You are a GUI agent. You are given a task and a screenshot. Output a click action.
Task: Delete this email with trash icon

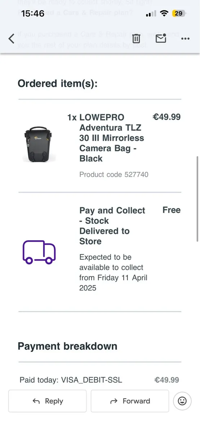(136, 38)
